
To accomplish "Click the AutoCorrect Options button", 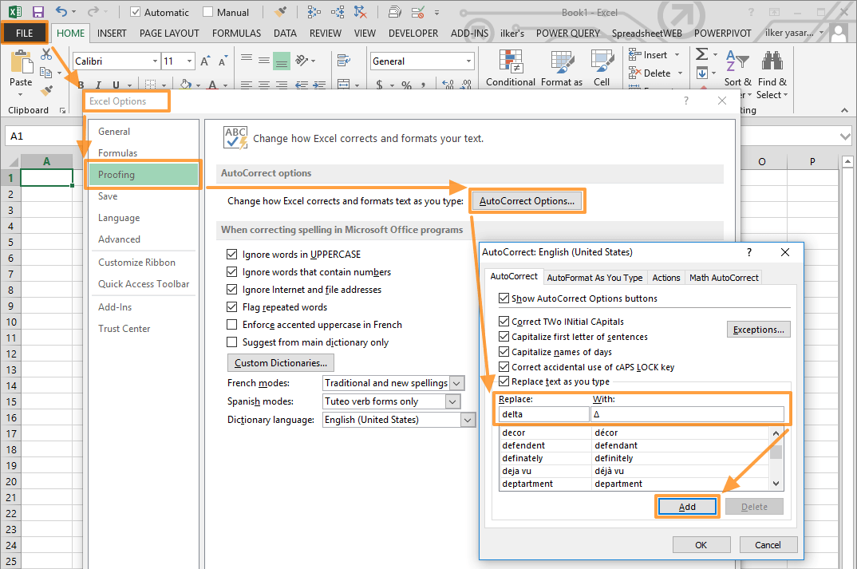I will (x=527, y=200).
